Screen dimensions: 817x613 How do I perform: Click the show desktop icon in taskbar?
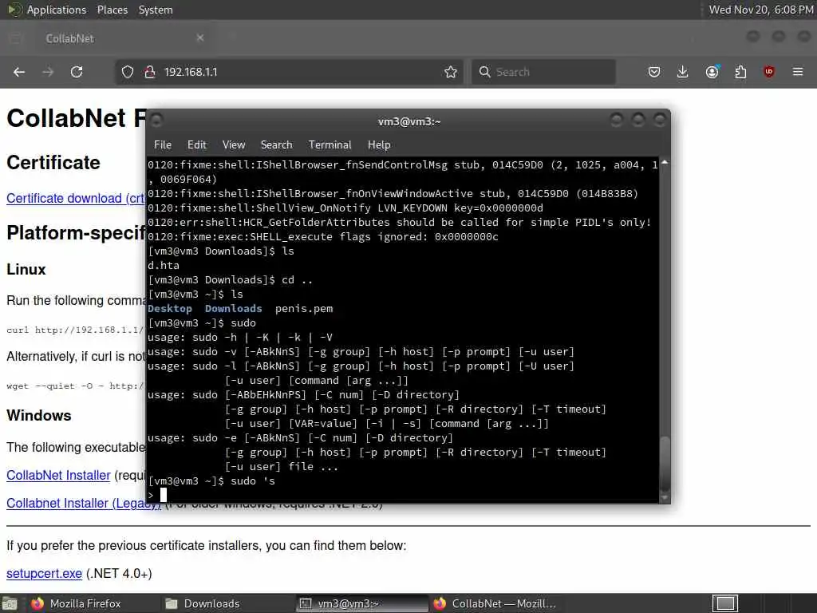[9, 603]
